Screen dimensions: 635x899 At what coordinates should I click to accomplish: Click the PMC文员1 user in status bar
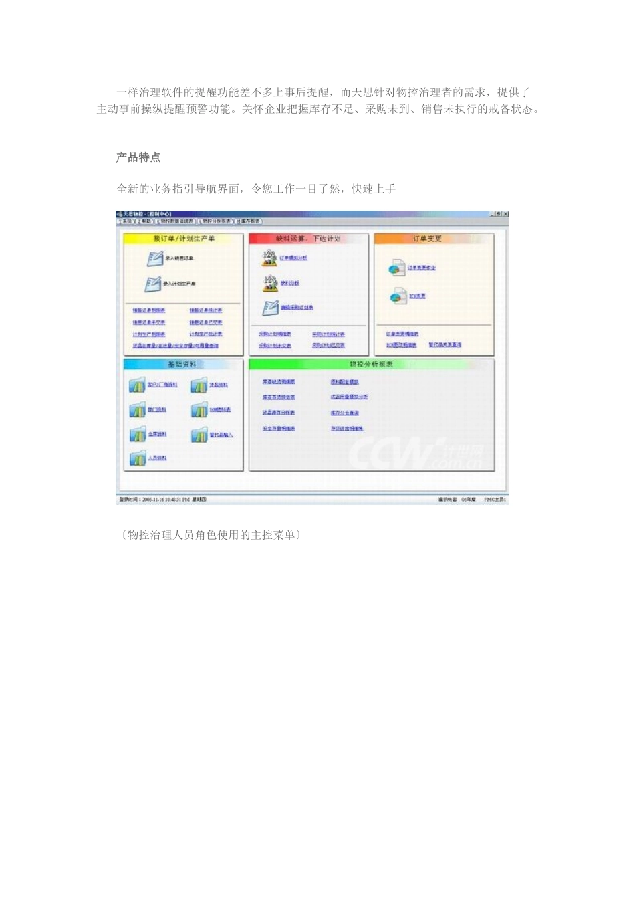point(495,499)
